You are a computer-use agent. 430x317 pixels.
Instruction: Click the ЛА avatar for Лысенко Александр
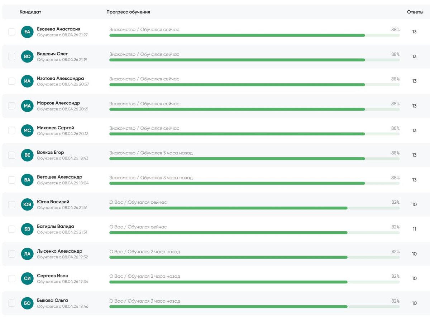click(x=27, y=254)
